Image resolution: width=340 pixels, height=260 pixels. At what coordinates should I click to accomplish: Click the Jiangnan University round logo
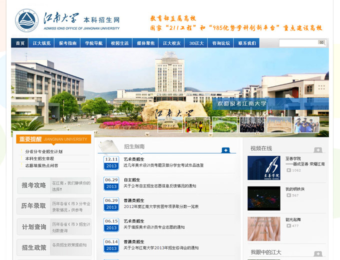26,21
